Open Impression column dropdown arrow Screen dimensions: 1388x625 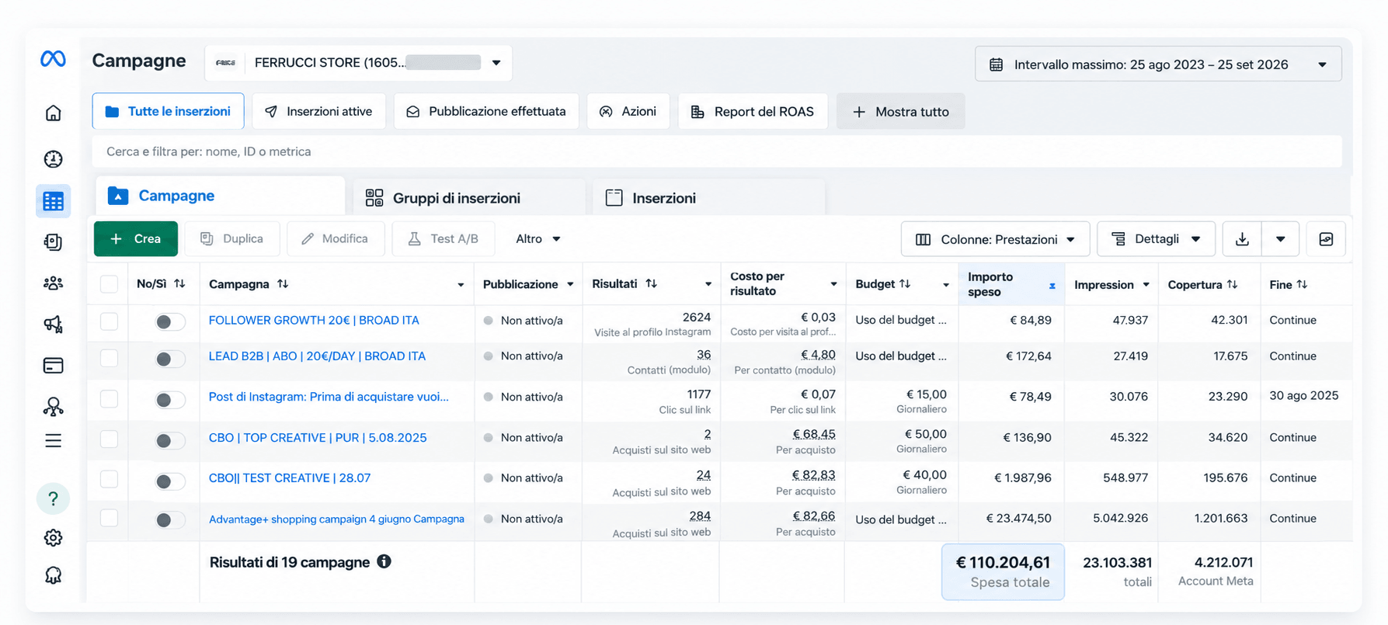point(1146,285)
